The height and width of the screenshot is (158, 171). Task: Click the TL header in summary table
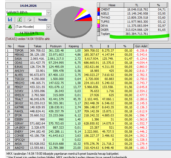(137, 5)
